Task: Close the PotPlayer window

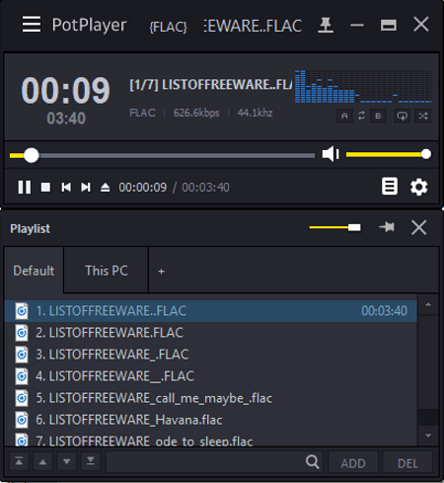Action: click(x=421, y=25)
